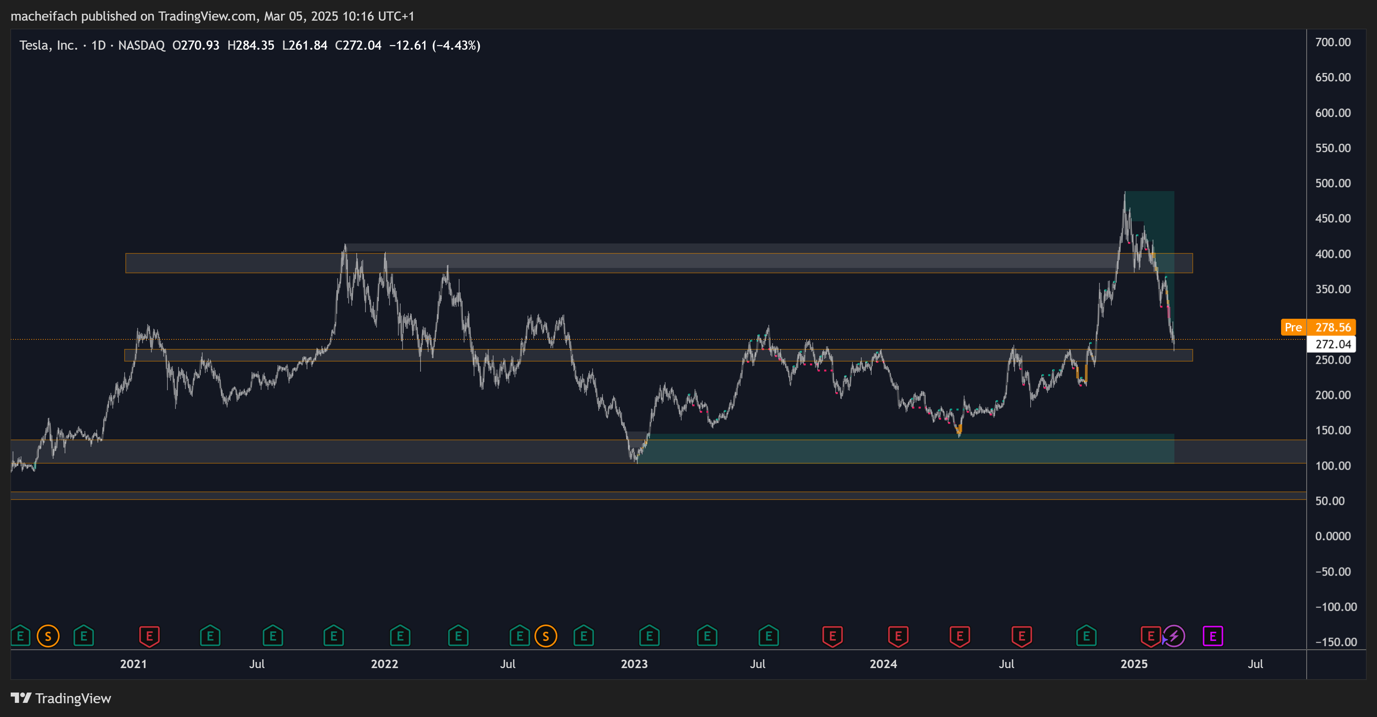Select the resistance zone rectangle around 400
Image resolution: width=1377 pixels, height=717 pixels.
659,263
